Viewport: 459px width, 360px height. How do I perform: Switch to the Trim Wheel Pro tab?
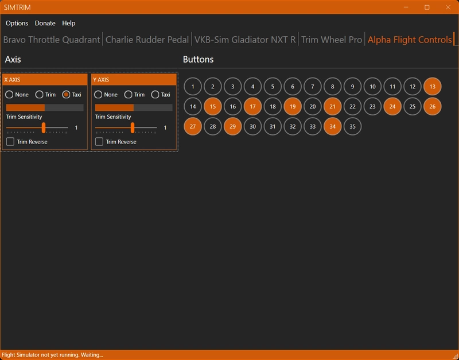(x=332, y=41)
